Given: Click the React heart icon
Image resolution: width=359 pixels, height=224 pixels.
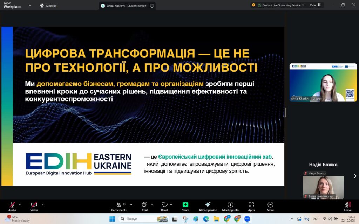Looking at the screenshot, I should [164, 206].
